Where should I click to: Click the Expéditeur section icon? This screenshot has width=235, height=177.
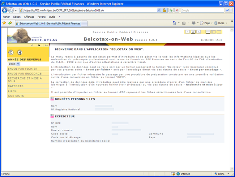[x=52, y=116]
